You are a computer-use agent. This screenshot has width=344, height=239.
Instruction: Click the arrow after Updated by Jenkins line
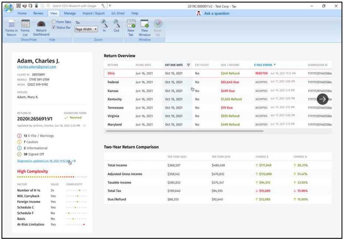[x=83, y=126]
